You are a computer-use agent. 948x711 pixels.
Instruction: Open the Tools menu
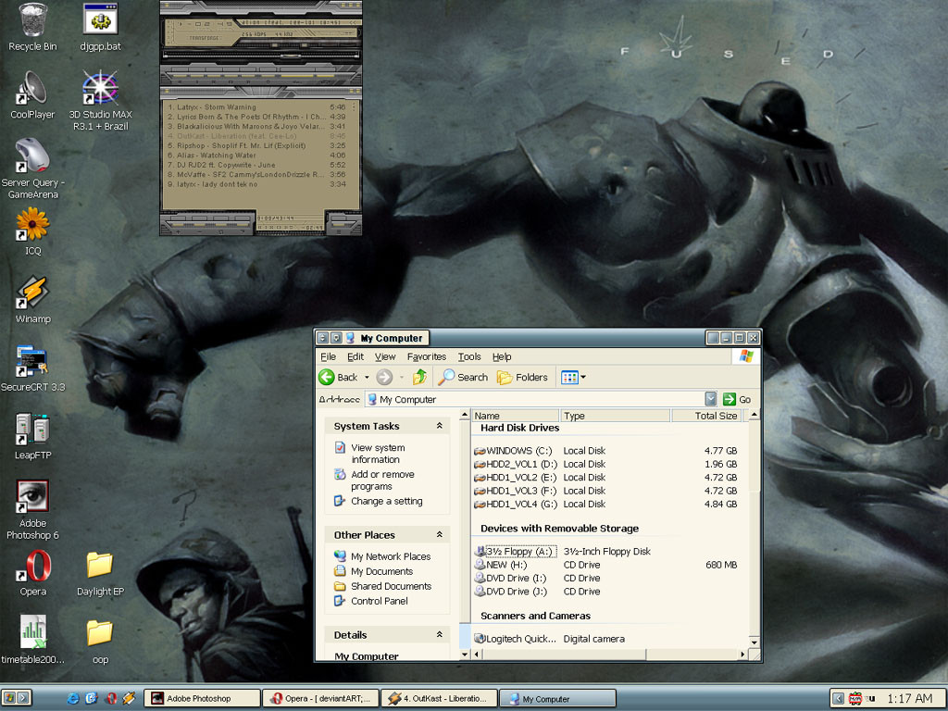pos(469,356)
